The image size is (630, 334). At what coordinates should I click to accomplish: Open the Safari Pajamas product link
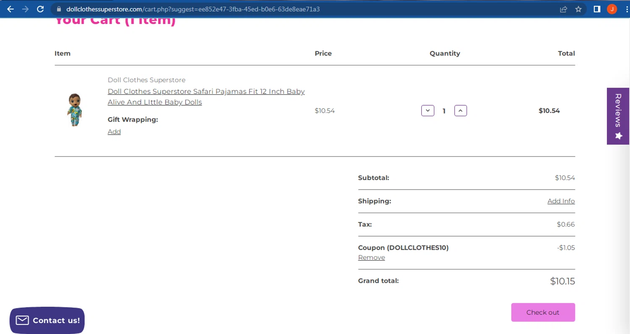pyautogui.click(x=206, y=97)
